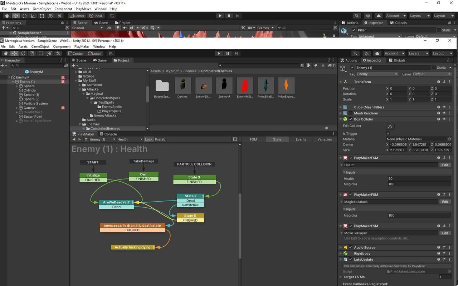Click Play button in back window
The width and height of the screenshot is (458, 286).
220,16
